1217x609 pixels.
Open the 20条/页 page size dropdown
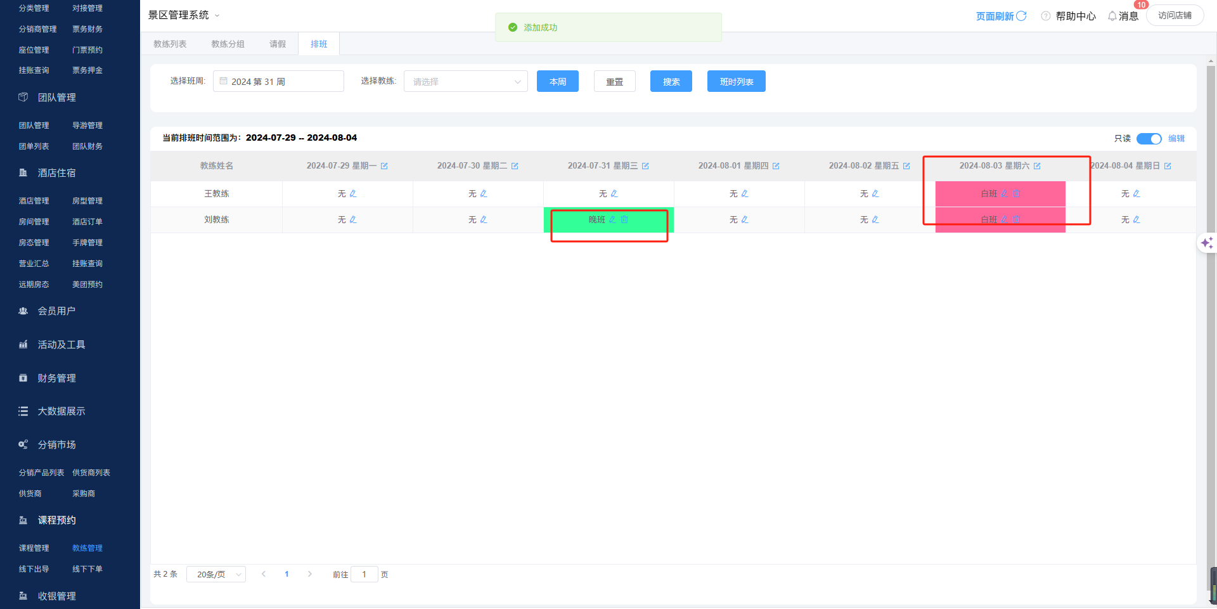pyautogui.click(x=216, y=574)
